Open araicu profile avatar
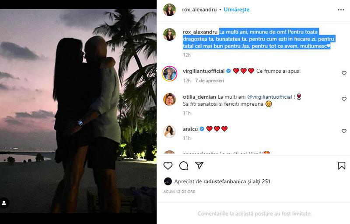This screenshot has width=350, height=224. 169,132
